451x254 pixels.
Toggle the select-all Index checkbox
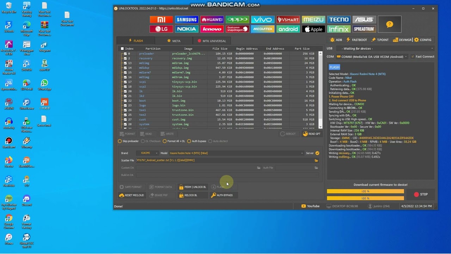(122, 49)
